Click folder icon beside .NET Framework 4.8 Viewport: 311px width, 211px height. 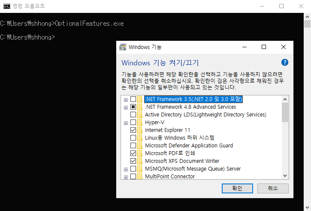140,107
